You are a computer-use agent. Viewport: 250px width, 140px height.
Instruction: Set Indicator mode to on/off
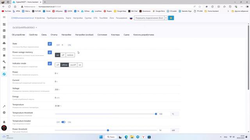point(73,65)
